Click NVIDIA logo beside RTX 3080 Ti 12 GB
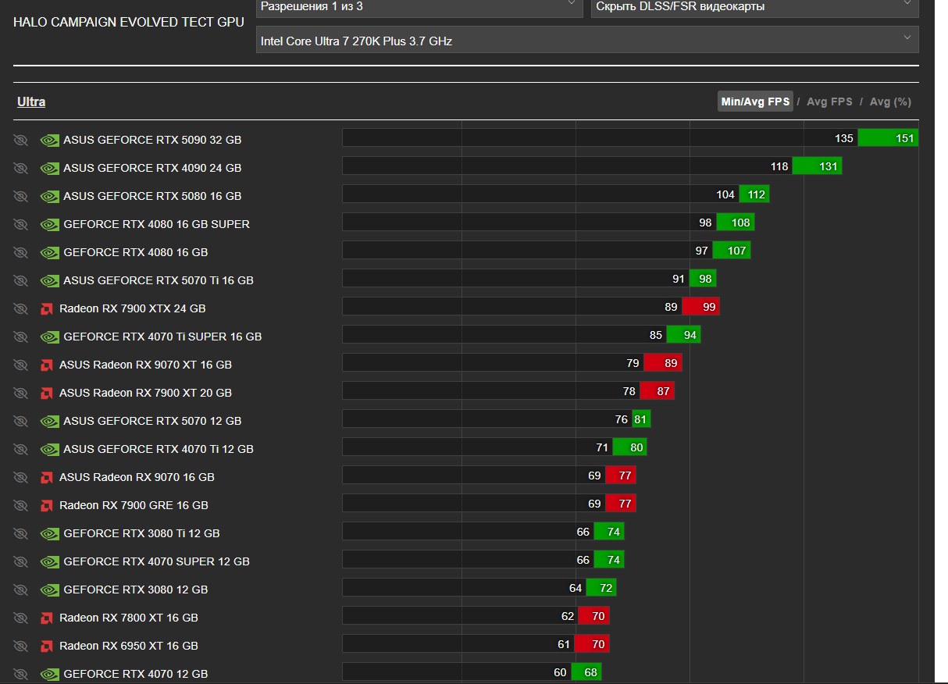Screen dimensions: 948x684 [x=49, y=534]
